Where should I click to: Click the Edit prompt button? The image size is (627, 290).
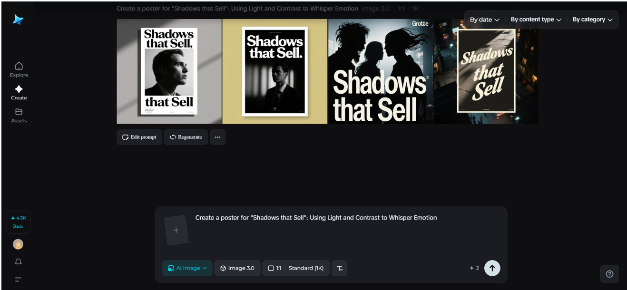(139, 137)
